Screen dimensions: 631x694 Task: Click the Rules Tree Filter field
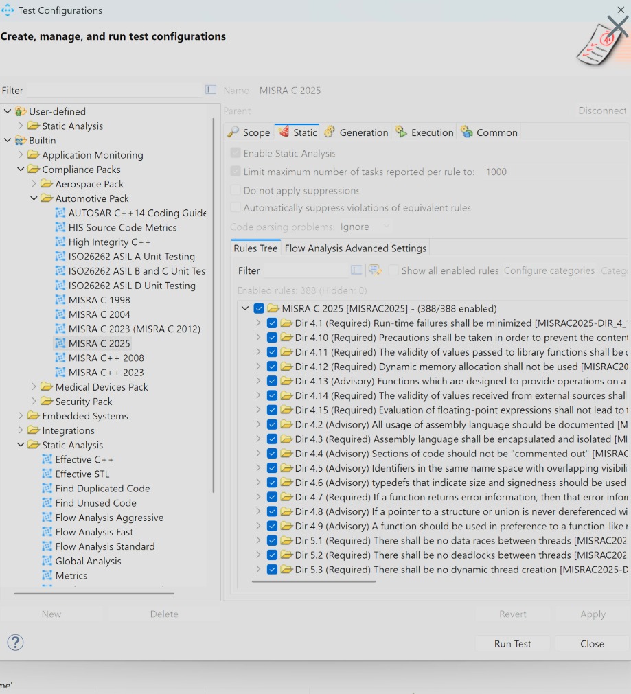306,270
